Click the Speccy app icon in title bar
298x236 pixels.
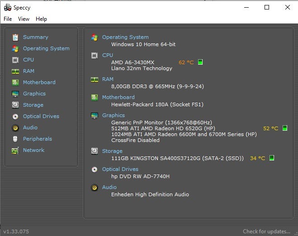[x=8, y=7]
